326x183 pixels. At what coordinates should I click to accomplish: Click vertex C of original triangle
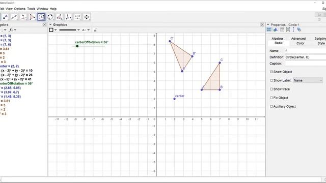point(220,63)
